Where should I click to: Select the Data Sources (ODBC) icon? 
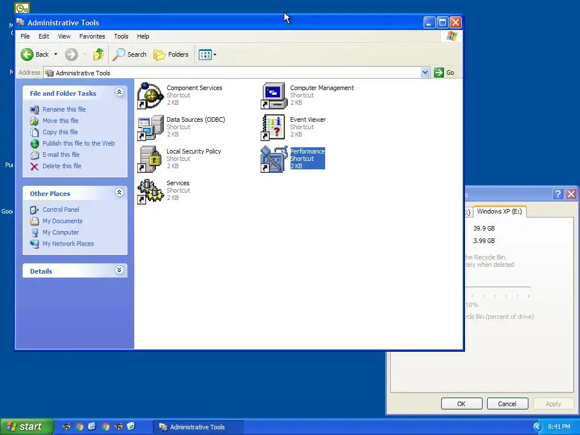tap(150, 127)
